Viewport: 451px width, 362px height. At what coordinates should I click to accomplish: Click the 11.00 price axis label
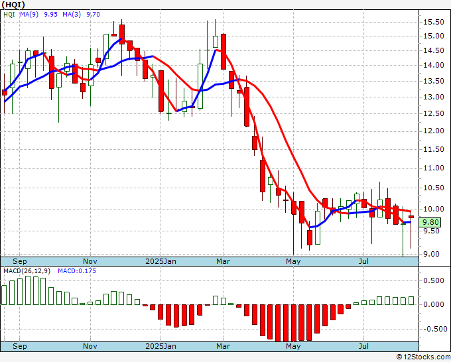point(434,168)
